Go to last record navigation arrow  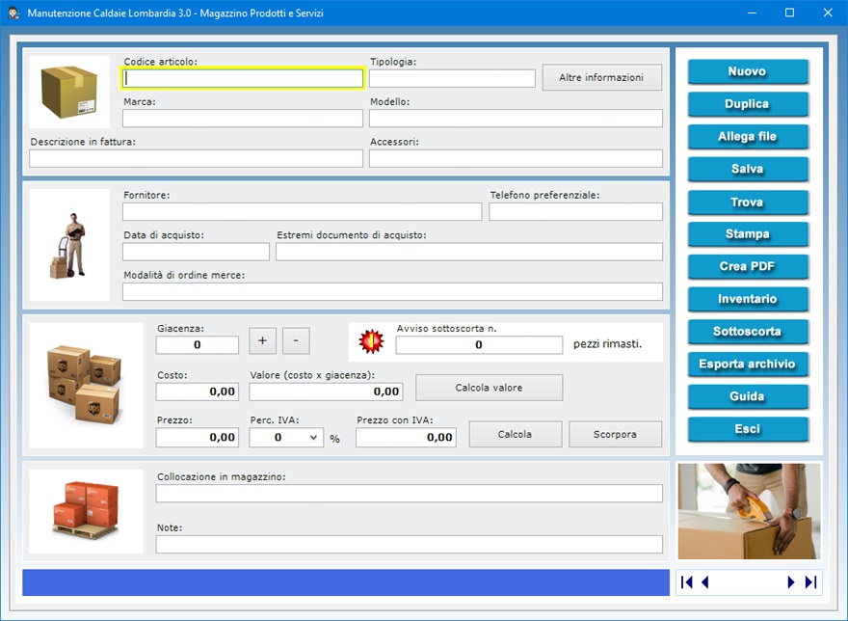point(810,582)
